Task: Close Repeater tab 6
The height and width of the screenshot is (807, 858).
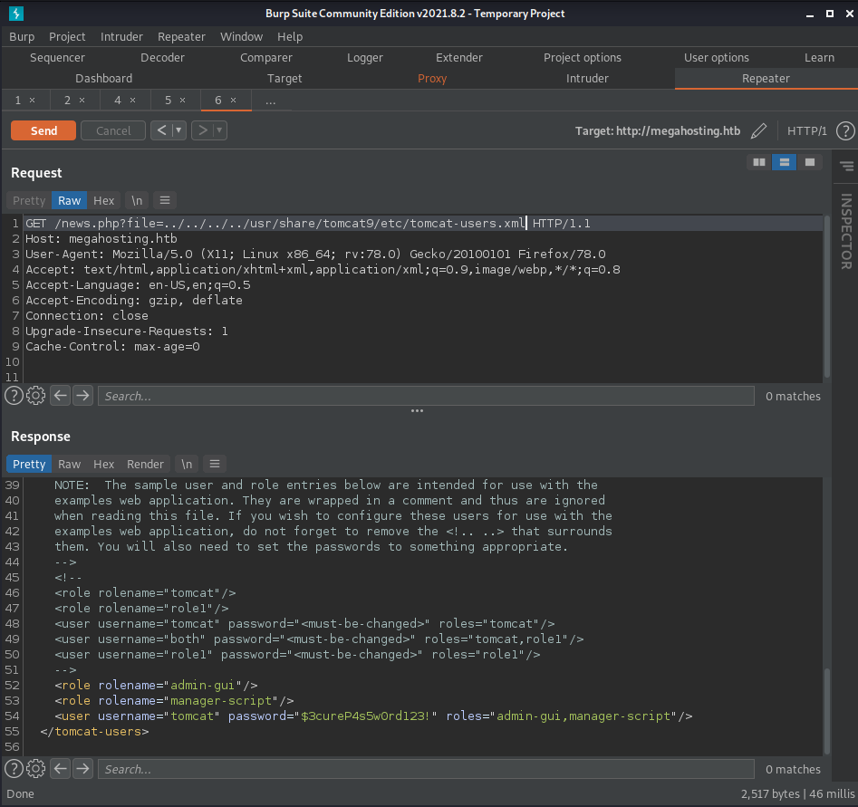Action: (233, 101)
